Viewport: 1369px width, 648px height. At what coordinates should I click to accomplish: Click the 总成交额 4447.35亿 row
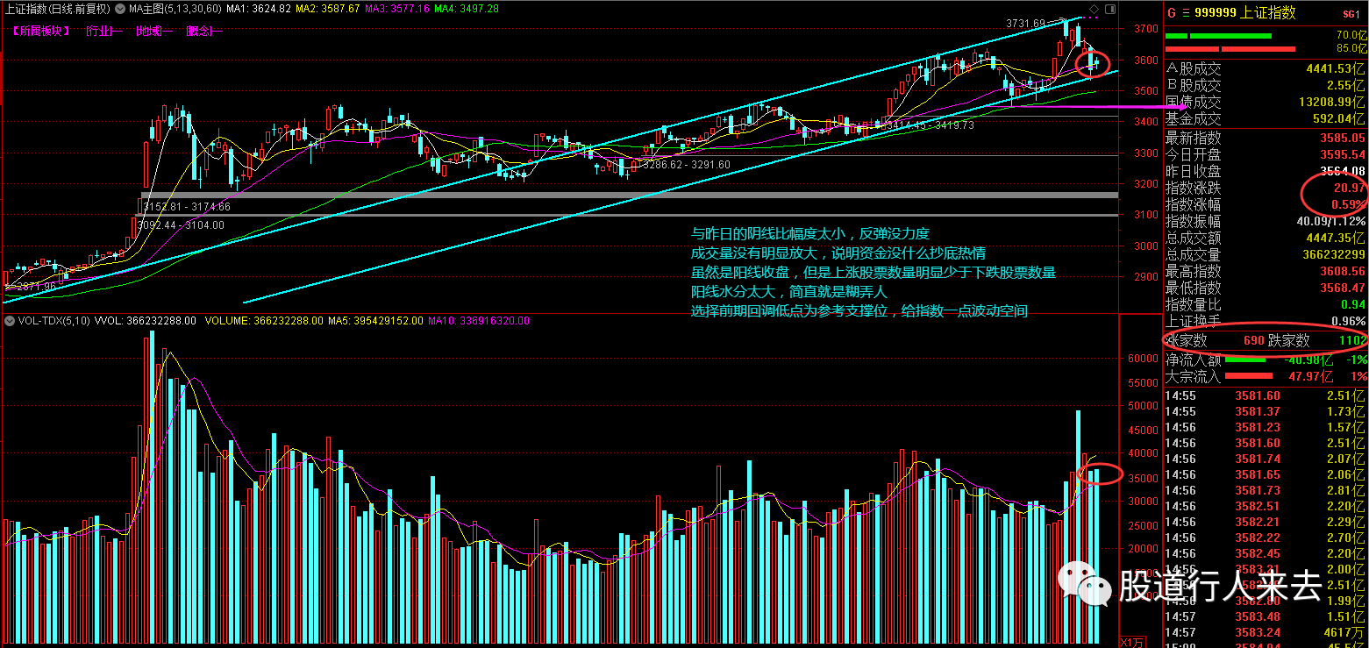[x=1266, y=238]
